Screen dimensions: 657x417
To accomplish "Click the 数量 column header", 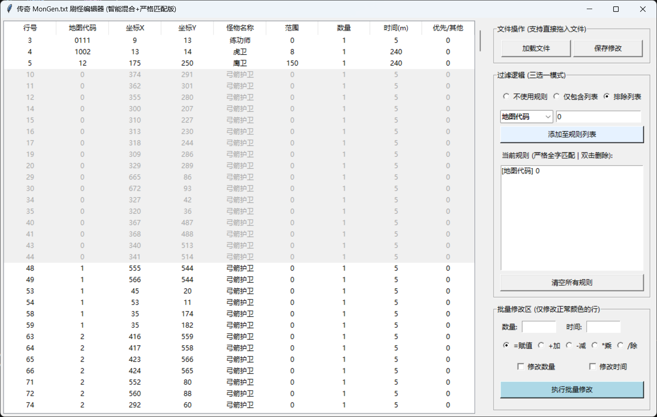I will pos(344,28).
